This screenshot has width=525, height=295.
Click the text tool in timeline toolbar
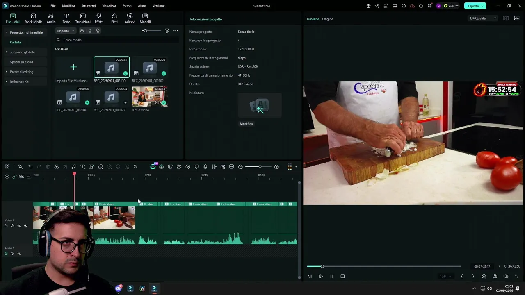(83, 167)
